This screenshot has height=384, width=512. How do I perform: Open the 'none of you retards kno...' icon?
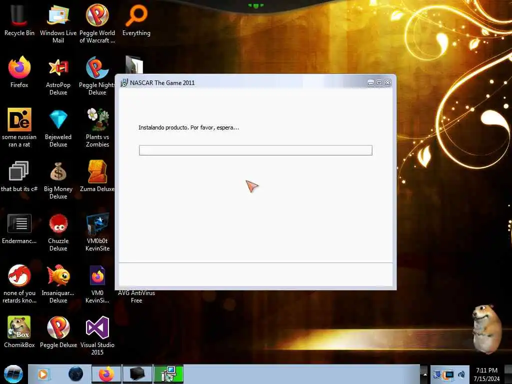tap(19, 284)
